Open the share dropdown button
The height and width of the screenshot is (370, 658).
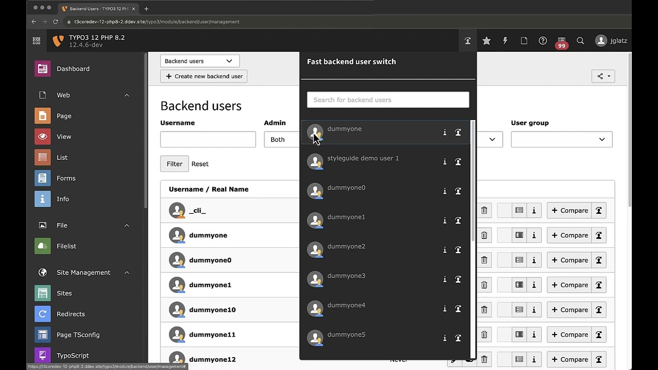(603, 76)
